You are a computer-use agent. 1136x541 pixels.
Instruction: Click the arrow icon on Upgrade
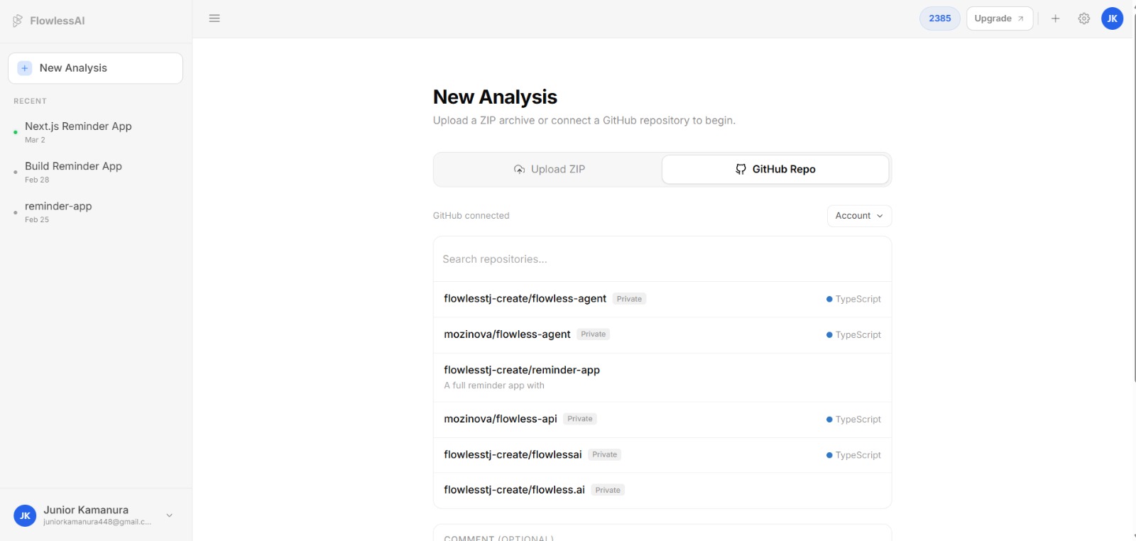coord(1021,19)
